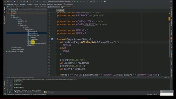
Task: Click the Scroll from Source icon in Project panel
Action: tap(36, 7)
